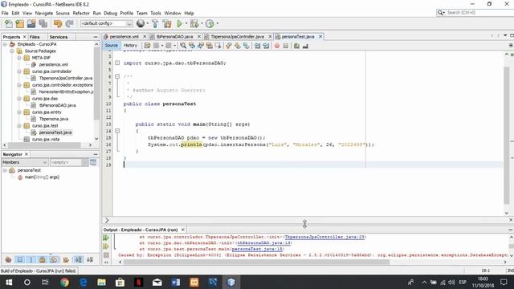Select Tbpersona.java in the Projects tree
The width and height of the screenshot is (514, 289).
[x=54, y=119]
